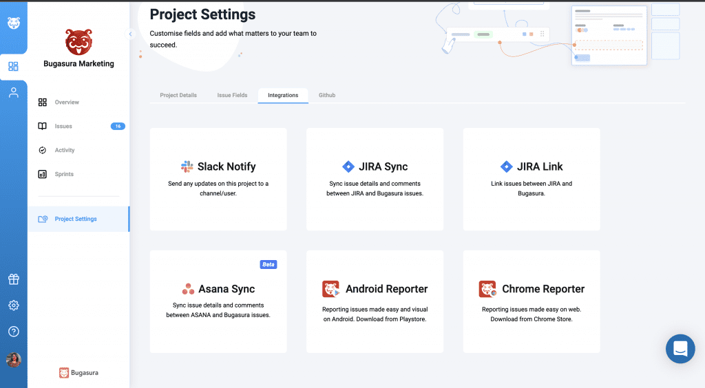Open the gear settings icon in blue rail

click(x=14, y=305)
